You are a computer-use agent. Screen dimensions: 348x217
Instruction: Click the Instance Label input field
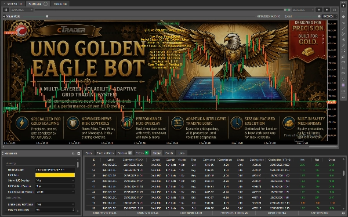click(55, 169)
